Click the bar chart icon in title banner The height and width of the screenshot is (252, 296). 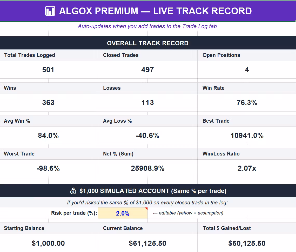pyautogui.click(x=50, y=11)
